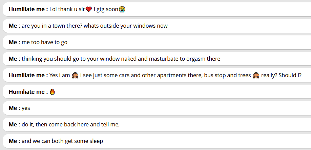The height and width of the screenshot is (150, 311).
Task: Select the "do it, then come back here" message
Action: pyautogui.click(x=71, y=125)
